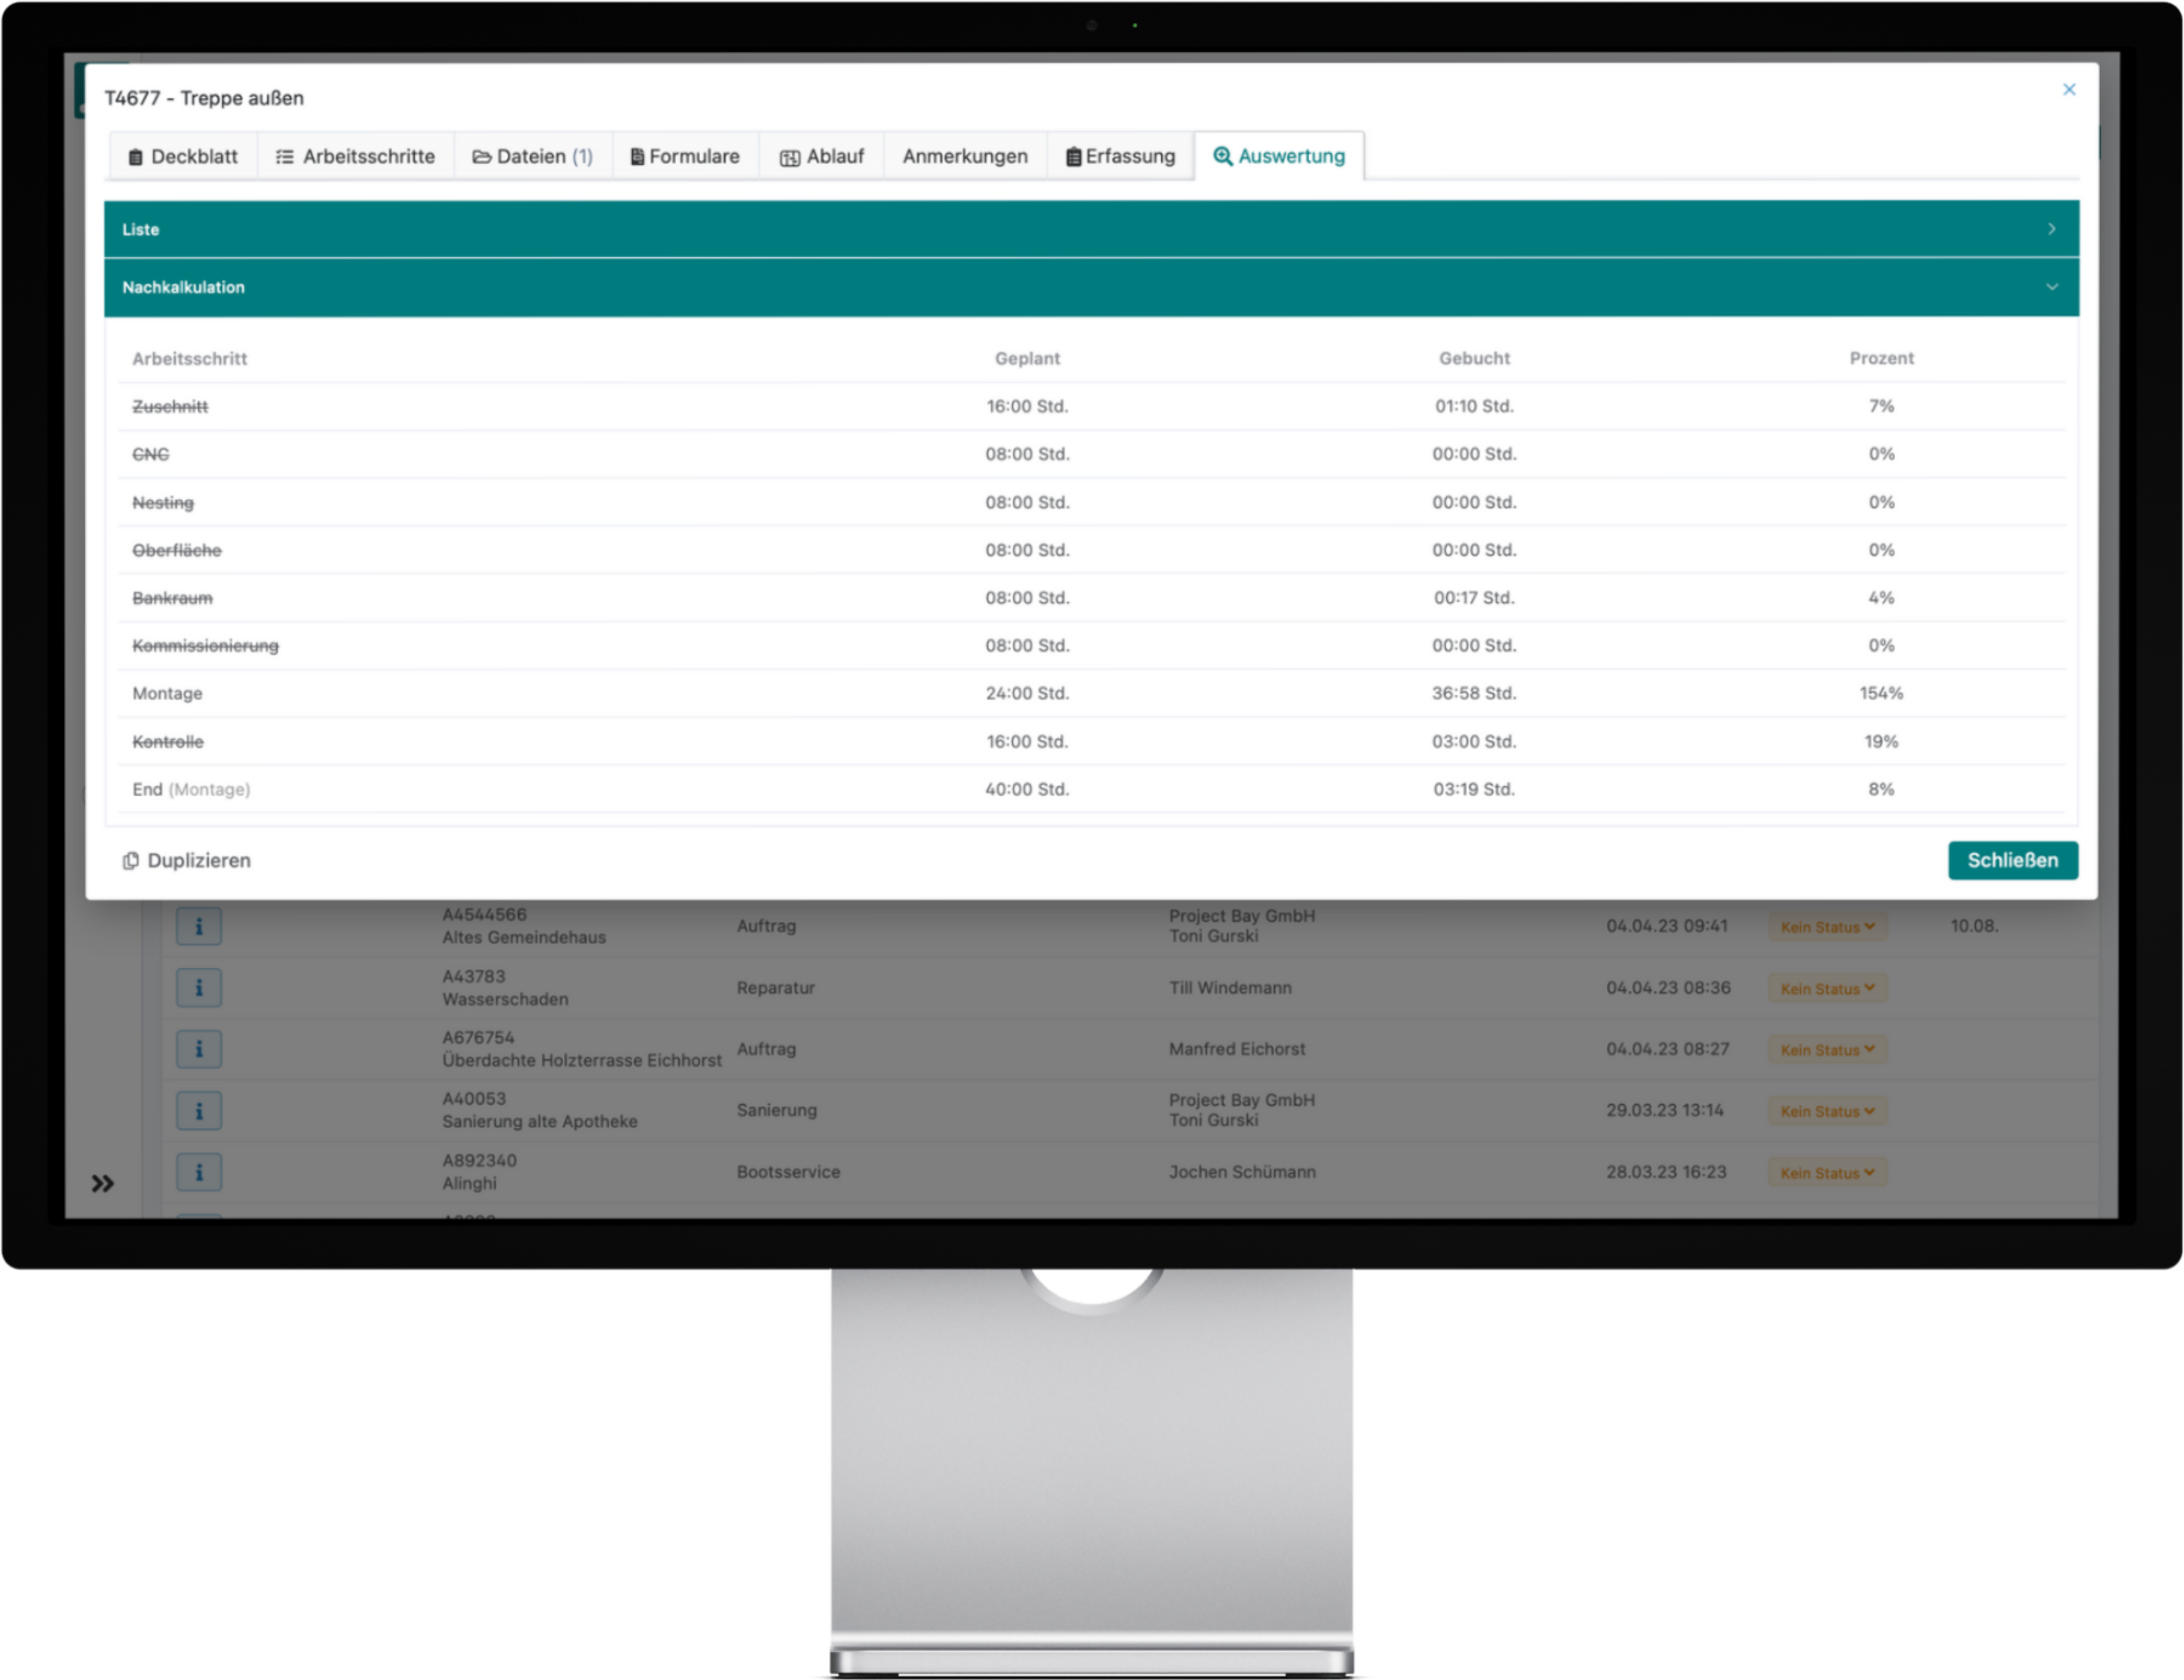The image size is (2184, 1680).
Task: Click info icon for Wasserschaden row
Action: click(x=199, y=988)
